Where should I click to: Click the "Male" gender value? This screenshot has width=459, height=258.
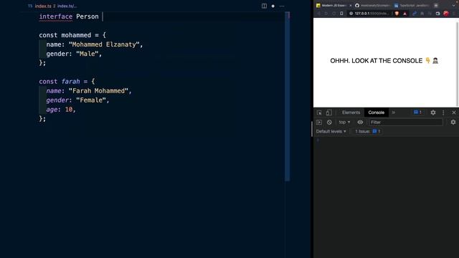(x=87, y=54)
